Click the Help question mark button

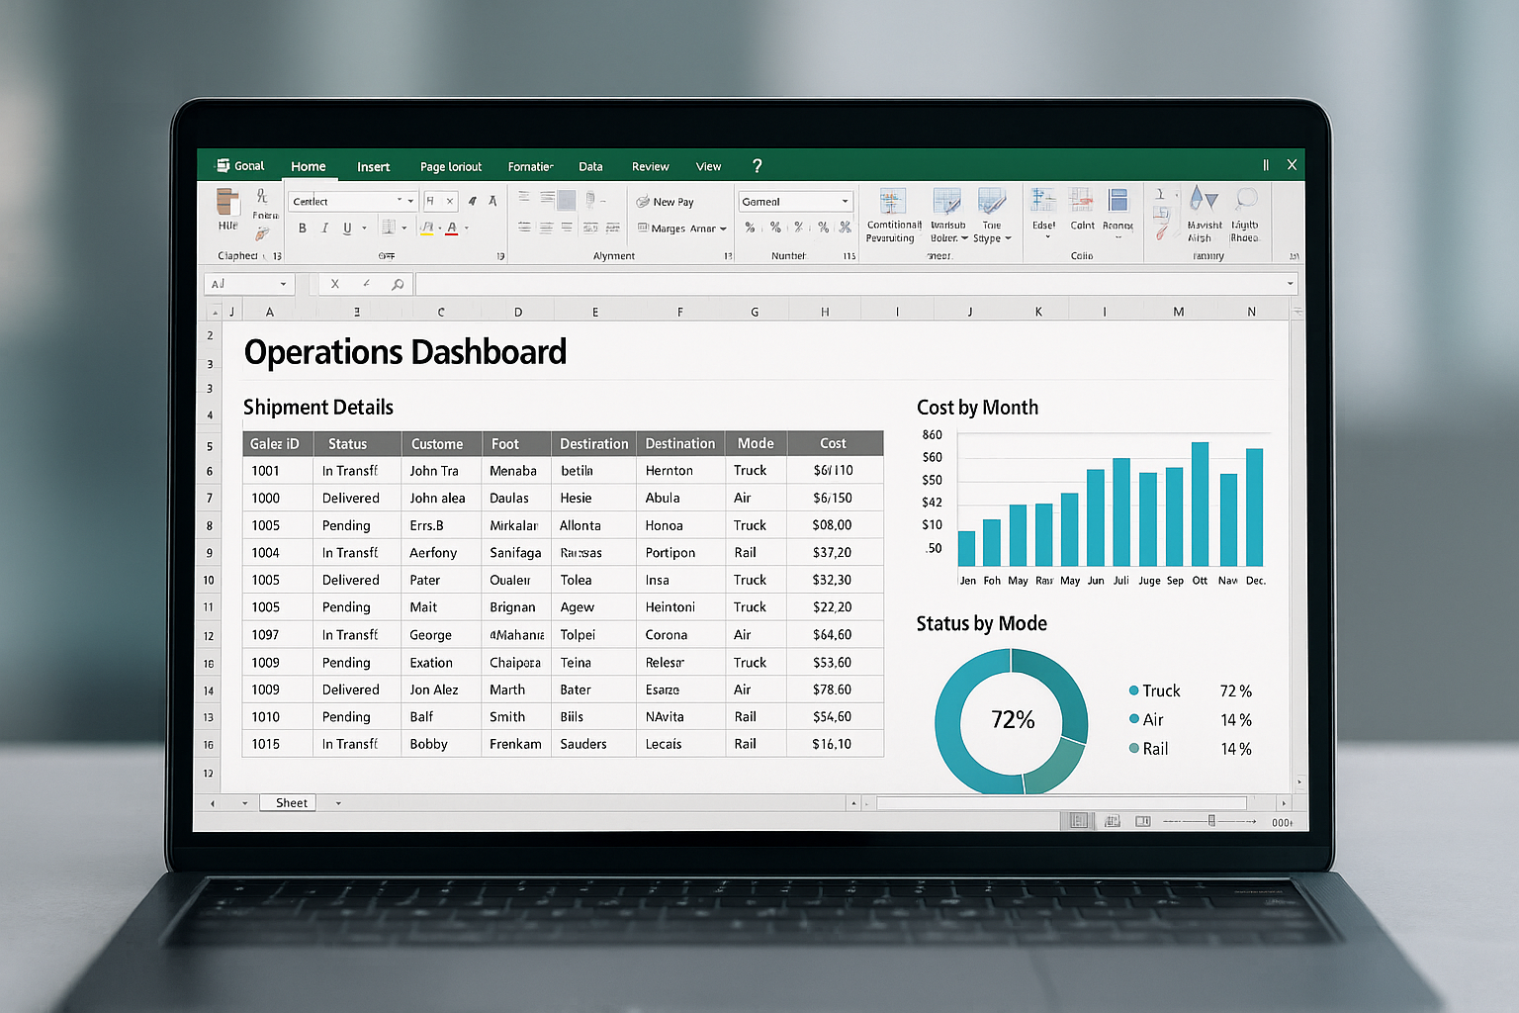point(757,166)
